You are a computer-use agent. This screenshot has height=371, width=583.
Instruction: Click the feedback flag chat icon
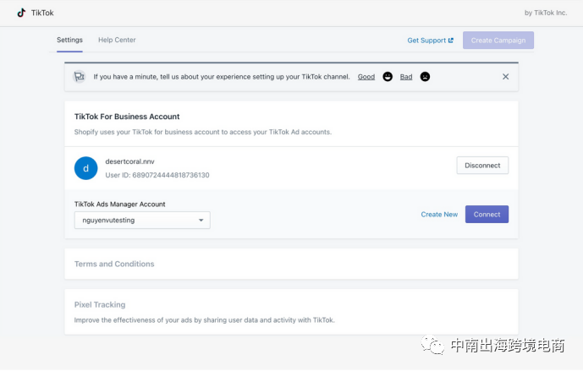coord(80,77)
